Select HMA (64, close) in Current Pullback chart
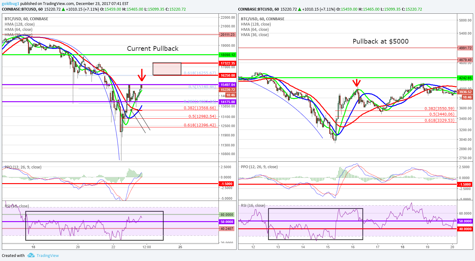 (18, 30)
